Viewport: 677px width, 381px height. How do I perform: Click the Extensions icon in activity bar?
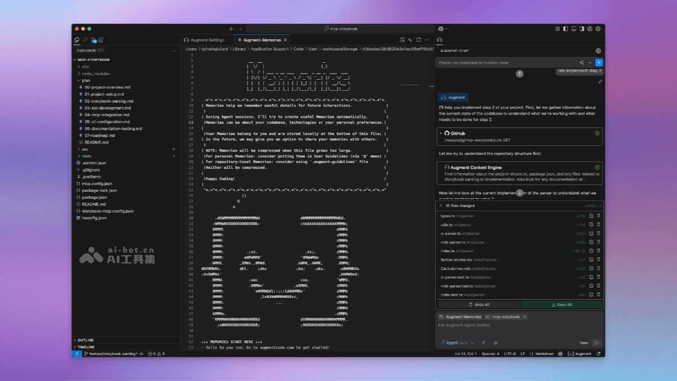[100, 40]
